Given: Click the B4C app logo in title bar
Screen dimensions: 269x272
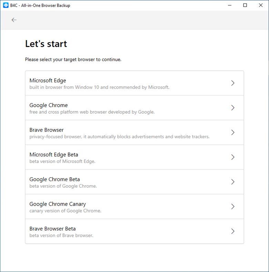Looking at the screenshot, I should coord(6,6).
